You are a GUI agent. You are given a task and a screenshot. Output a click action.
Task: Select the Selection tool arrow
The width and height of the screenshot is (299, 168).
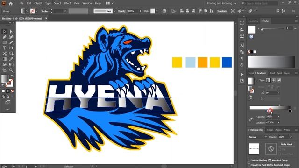pos(5,31)
